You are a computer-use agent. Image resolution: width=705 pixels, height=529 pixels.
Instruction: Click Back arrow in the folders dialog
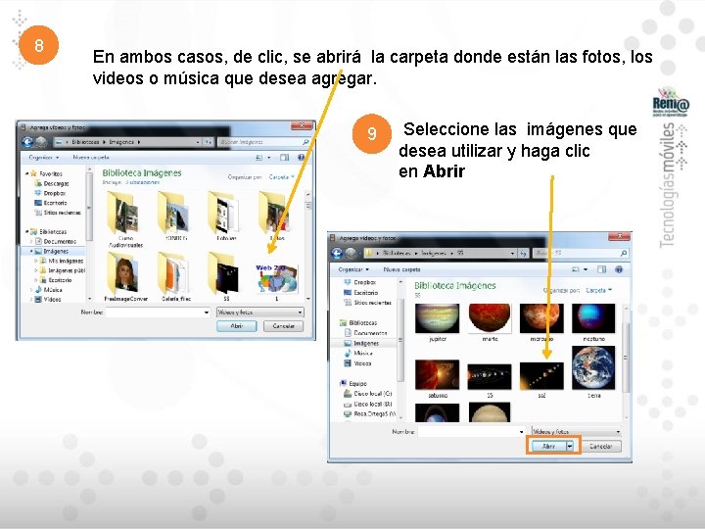[27, 142]
